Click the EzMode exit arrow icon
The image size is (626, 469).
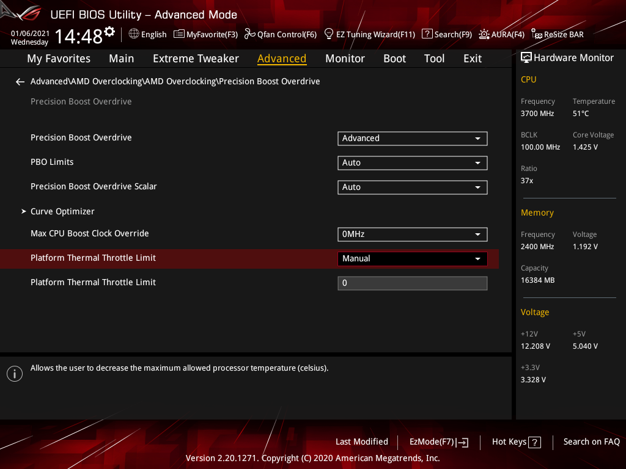point(462,442)
